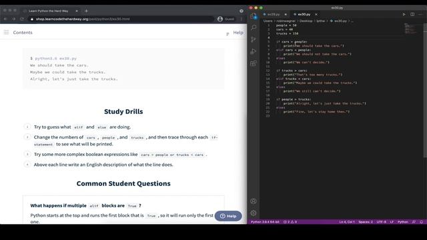The height and width of the screenshot is (240, 427).
Task: Split the editor with the split icon
Action: click(x=412, y=14)
